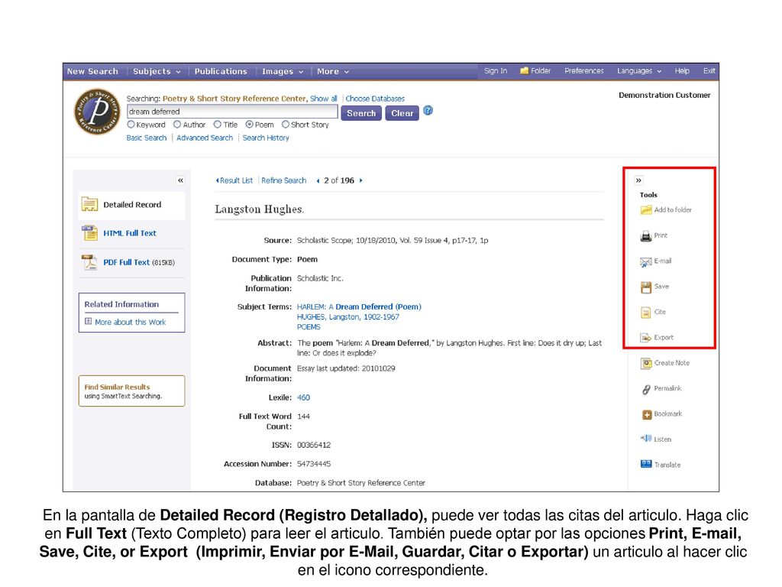
Task: Open the search help question mark icon
Action: click(428, 111)
